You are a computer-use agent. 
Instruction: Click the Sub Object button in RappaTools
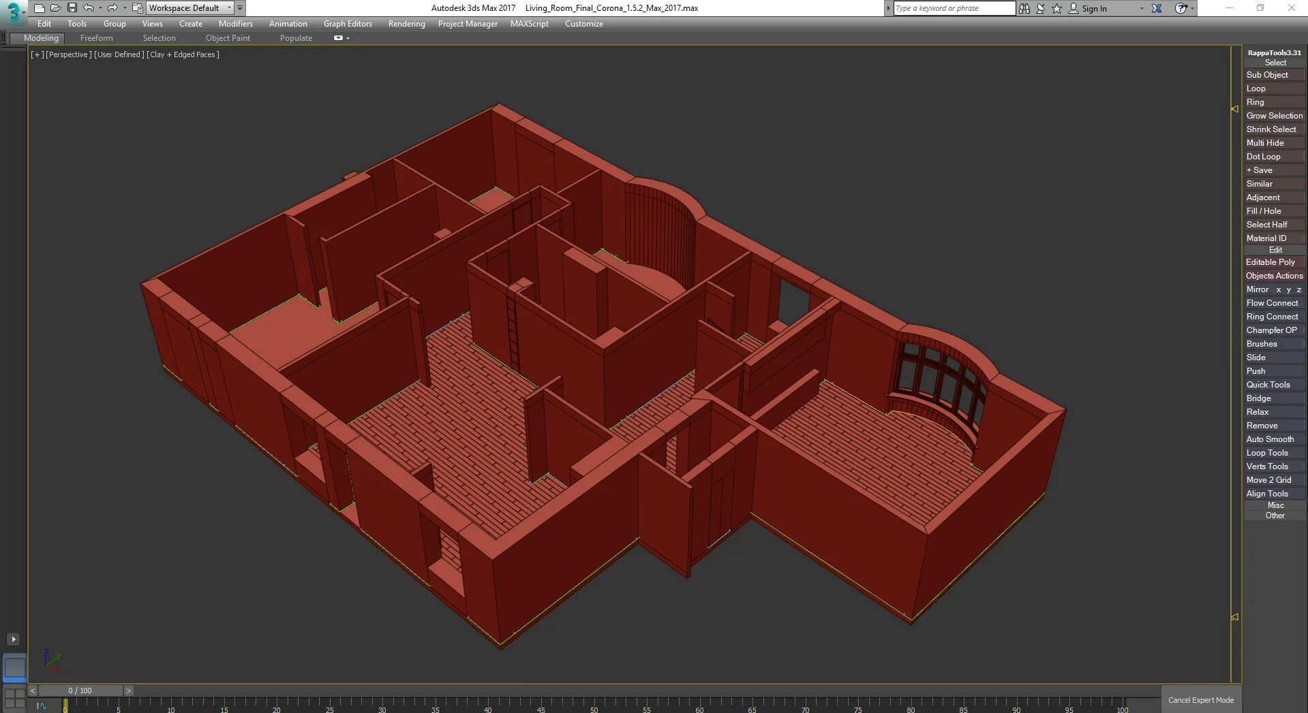pyautogui.click(x=1275, y=75)
